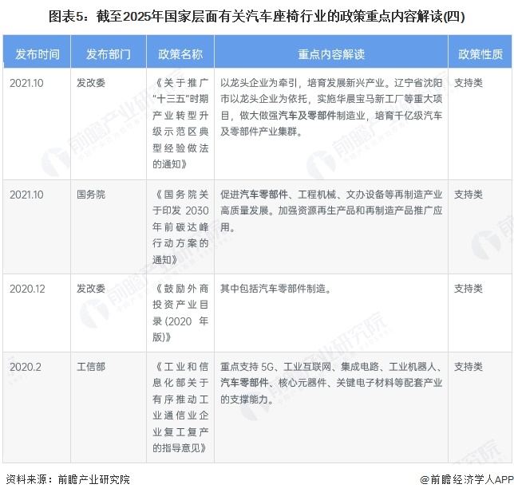
Task: Click the 资料来源：前瞻产业研究院 source text
Action: 67,479
